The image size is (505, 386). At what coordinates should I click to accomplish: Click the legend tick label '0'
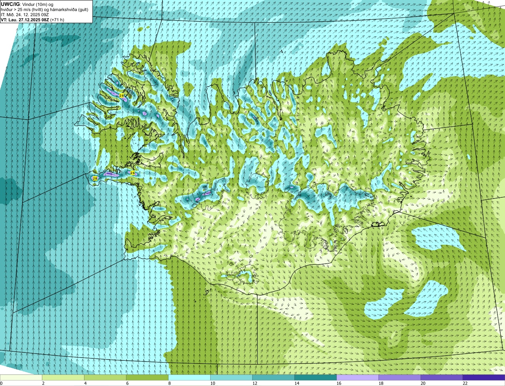[1, 383]
